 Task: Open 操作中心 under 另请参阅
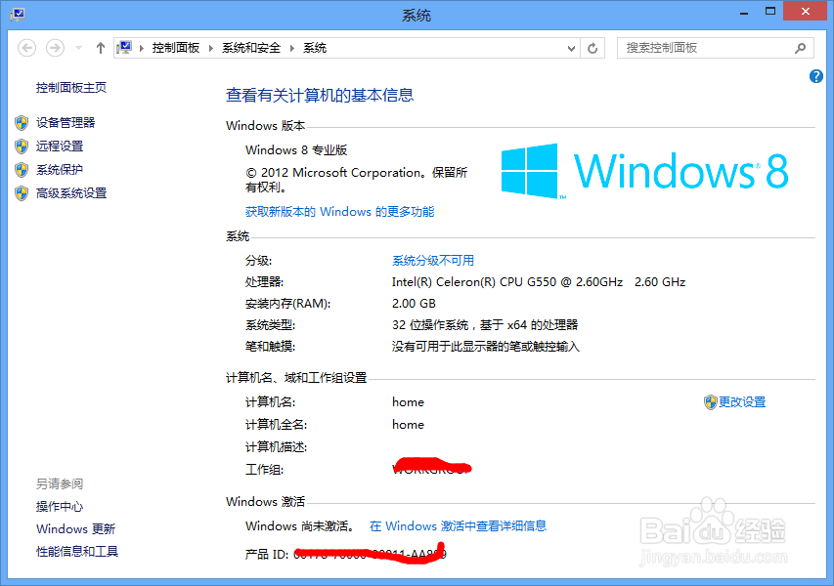[60, 506]
